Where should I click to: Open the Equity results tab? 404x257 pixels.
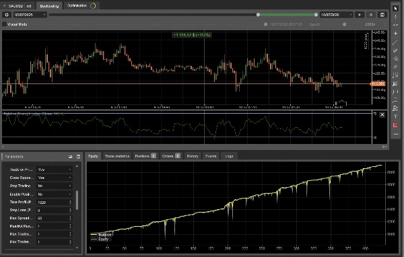pyautogui.click(x=93, y=156)
